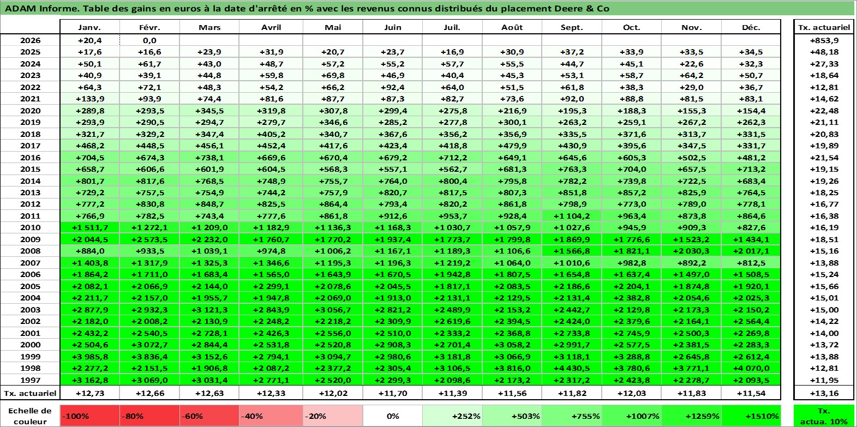This screenshot has height=427, width=857.
Task: Select the +11,95 rate for 1997
Action: tap(824, 380)
